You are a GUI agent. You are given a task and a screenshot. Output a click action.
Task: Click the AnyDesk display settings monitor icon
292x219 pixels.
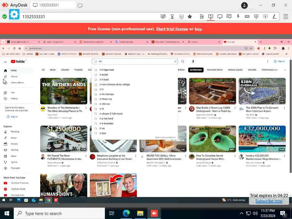220,17
